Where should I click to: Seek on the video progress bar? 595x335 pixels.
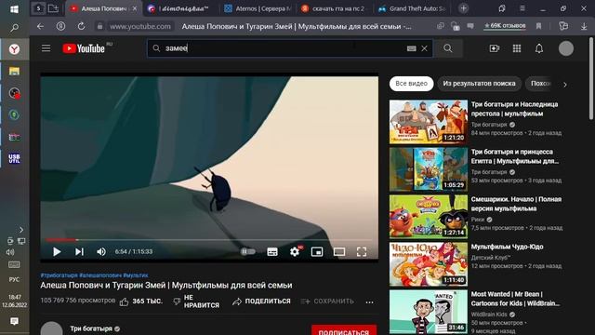pos(209,240)
